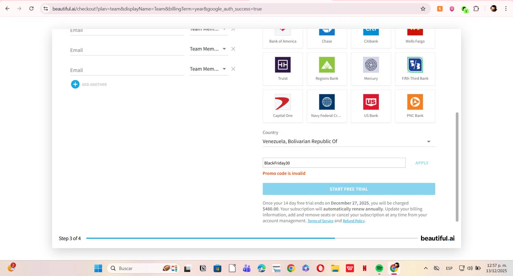Open Microsoft Edge from the taskbar
The image size is (513, 276).
[x=262, y=268]
